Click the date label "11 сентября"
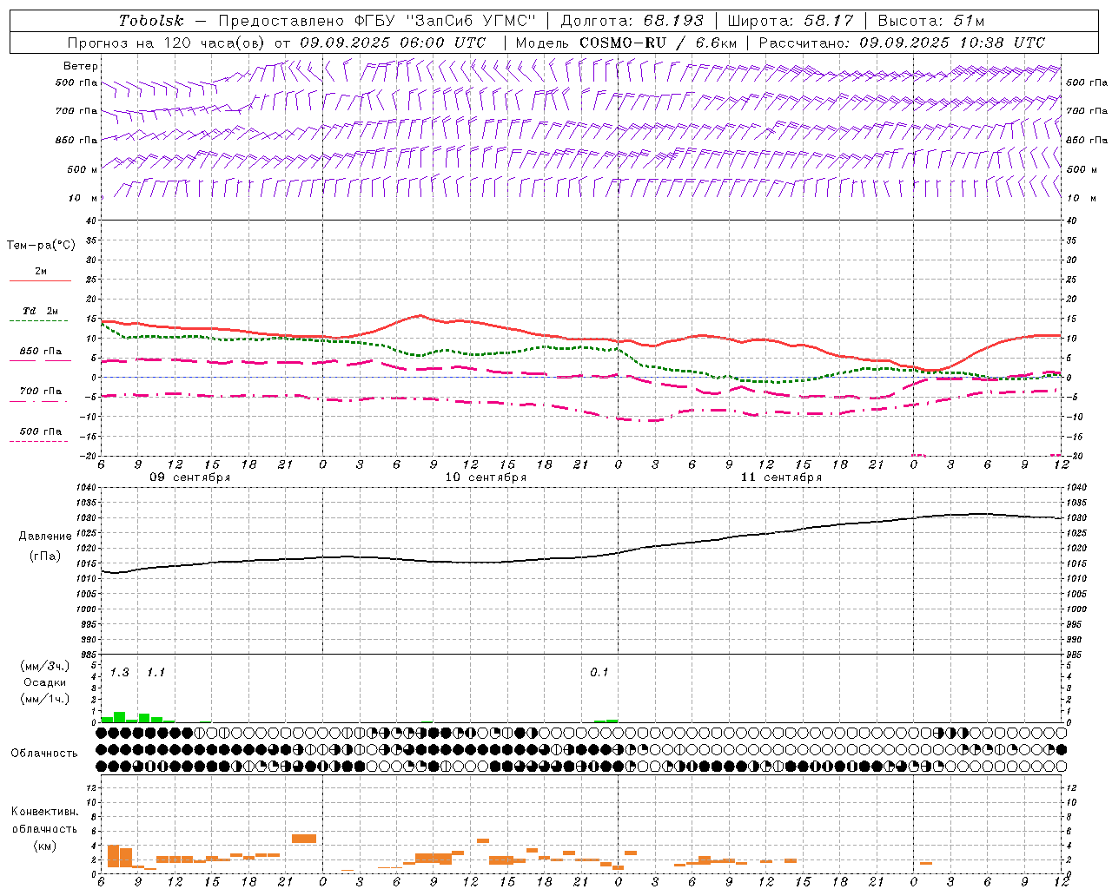 [x=781, y=477]
